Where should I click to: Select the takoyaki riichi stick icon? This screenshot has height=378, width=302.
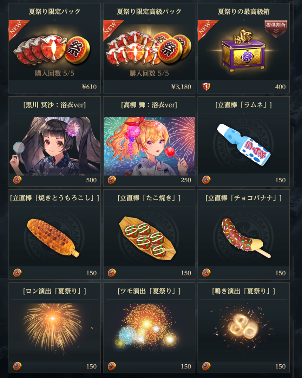(x=147, y=237)
